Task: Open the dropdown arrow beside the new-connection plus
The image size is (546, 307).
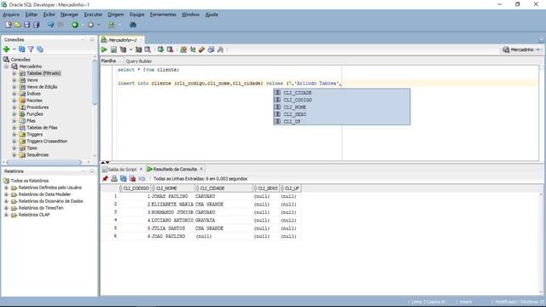Action: pyautogui.click(x=15, y=49)
